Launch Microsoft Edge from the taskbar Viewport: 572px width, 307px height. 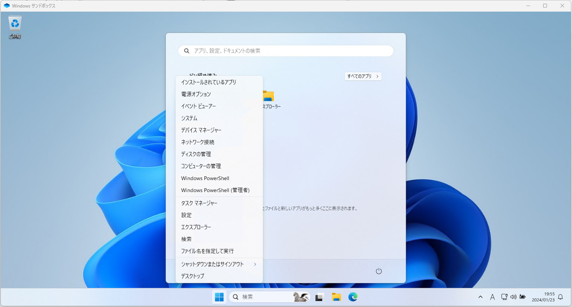tap(353, 297)
